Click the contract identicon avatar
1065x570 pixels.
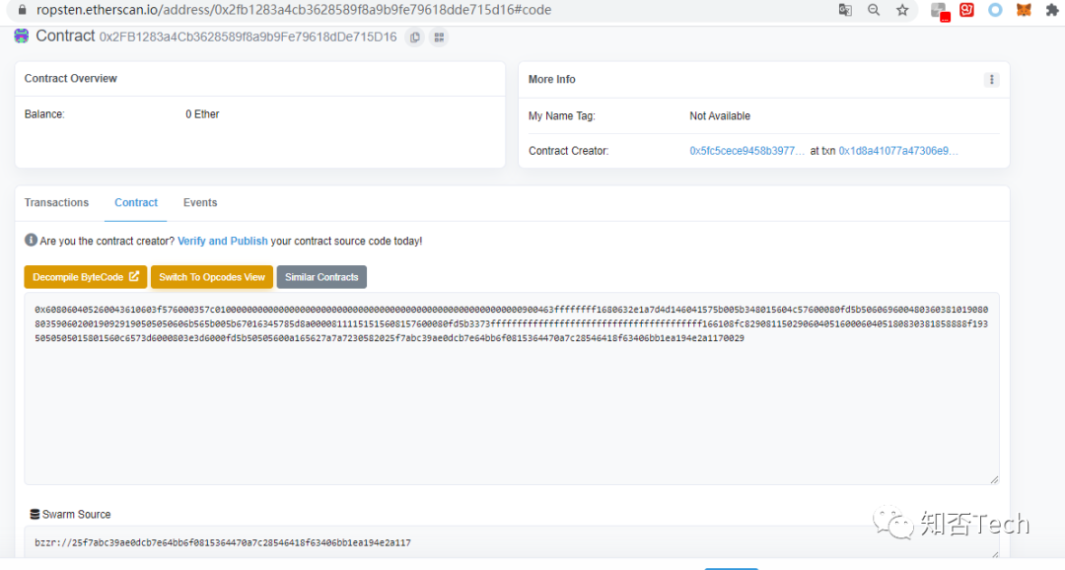click(21, 36)
